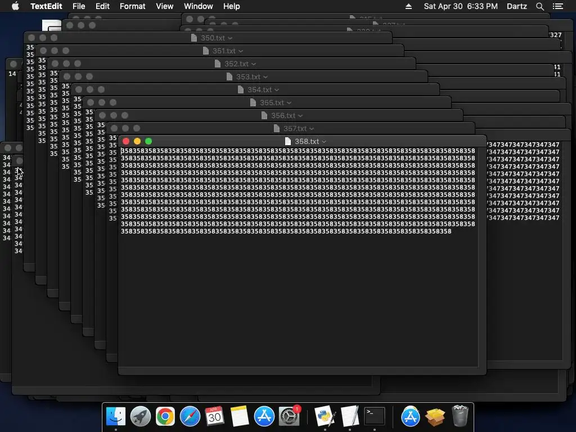Viewport: 576px width, 432px height.
Task: Expand the 355.txt title chevron
Action: [289, 103]
